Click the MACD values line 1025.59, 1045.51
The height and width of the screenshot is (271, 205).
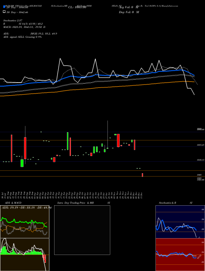pyautogui.click(x=24, y=27)
